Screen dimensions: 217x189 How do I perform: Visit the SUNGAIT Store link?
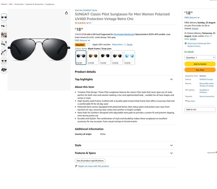[x=86, y=10]
